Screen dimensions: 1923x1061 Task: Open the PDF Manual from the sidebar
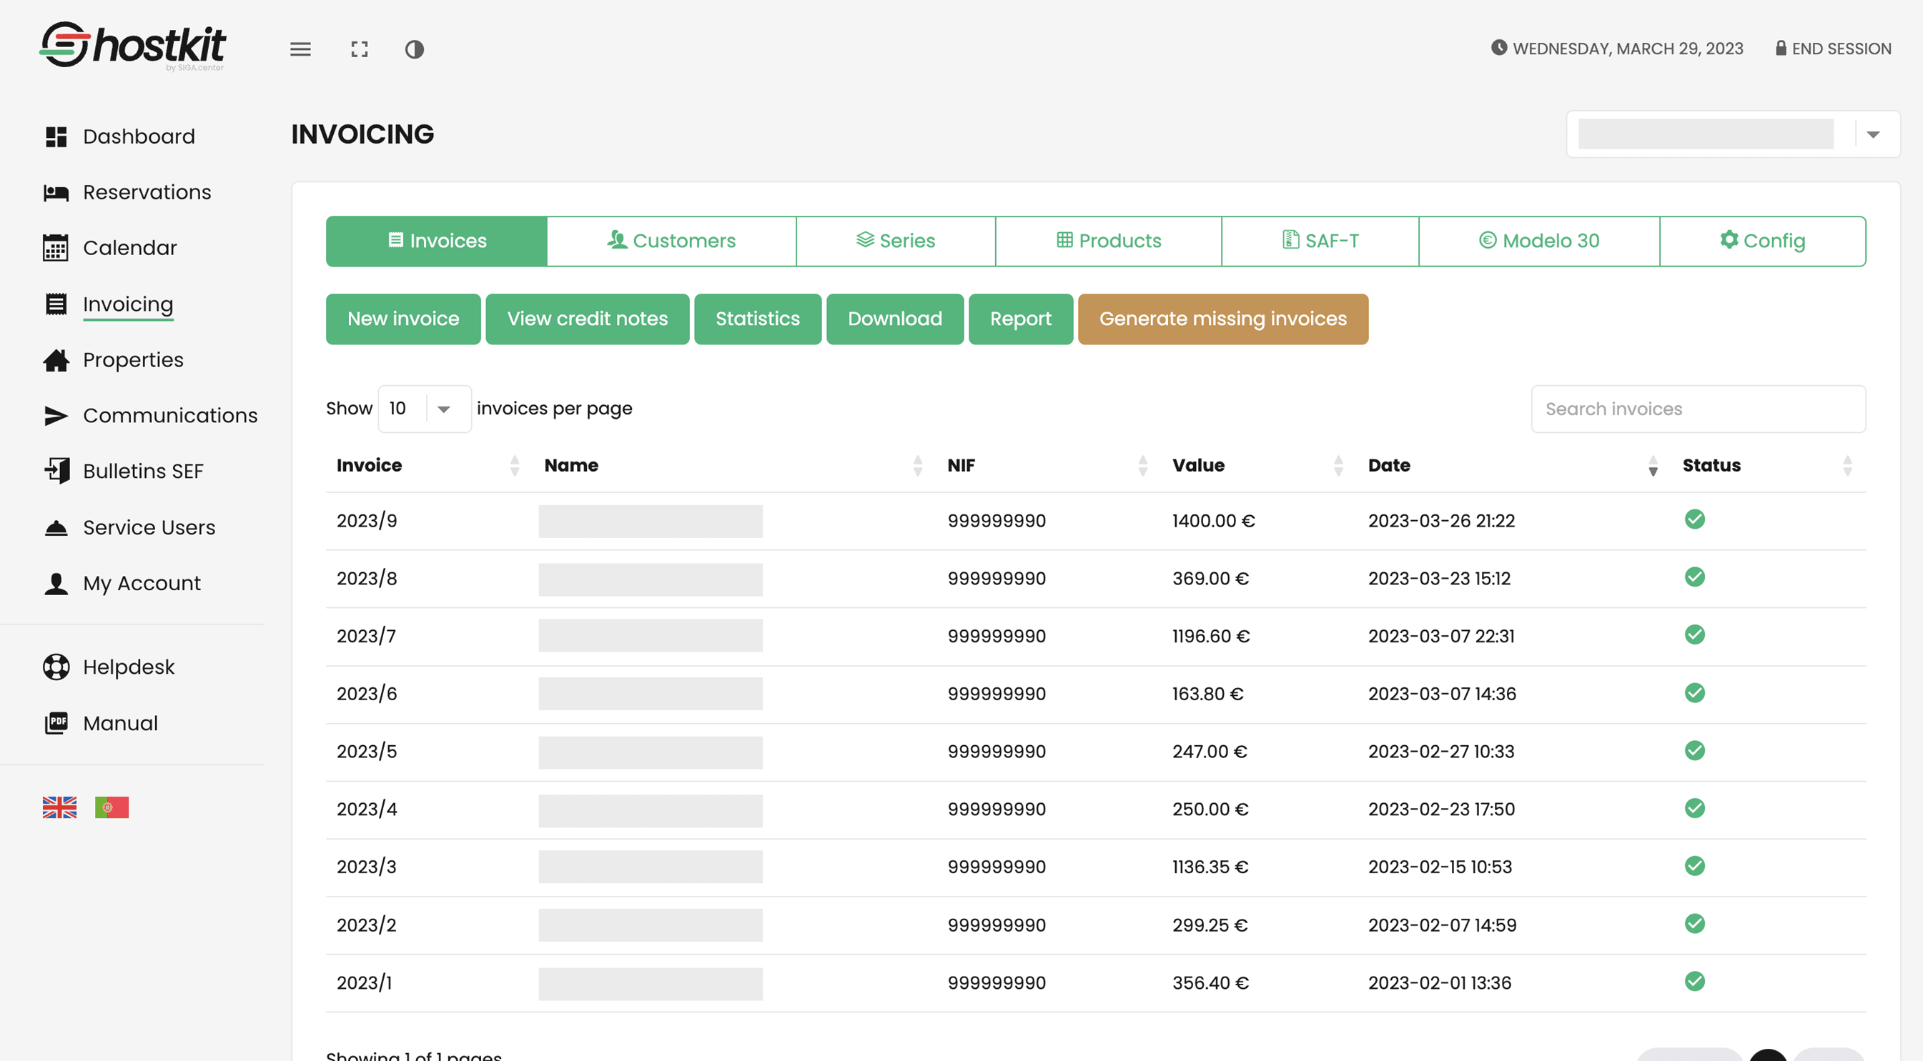[120, 722]
